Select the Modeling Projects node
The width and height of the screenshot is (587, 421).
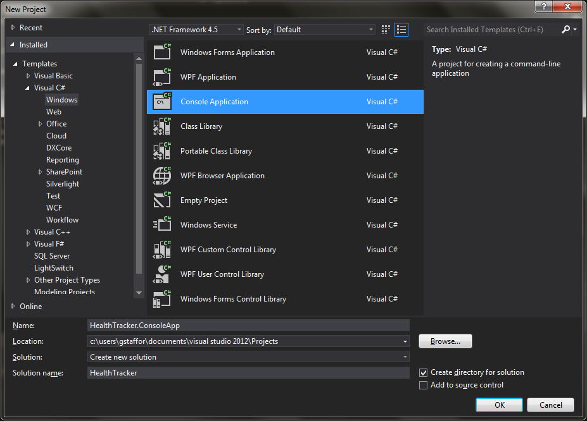coord(65,291)
